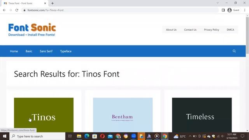
Task: Click the padlock site info icon
Action: tap(24, 10)
